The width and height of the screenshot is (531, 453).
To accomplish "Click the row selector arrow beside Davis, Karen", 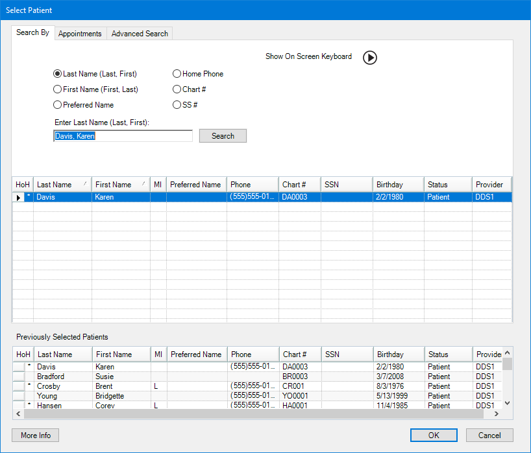I will click(x=18, y=196).
